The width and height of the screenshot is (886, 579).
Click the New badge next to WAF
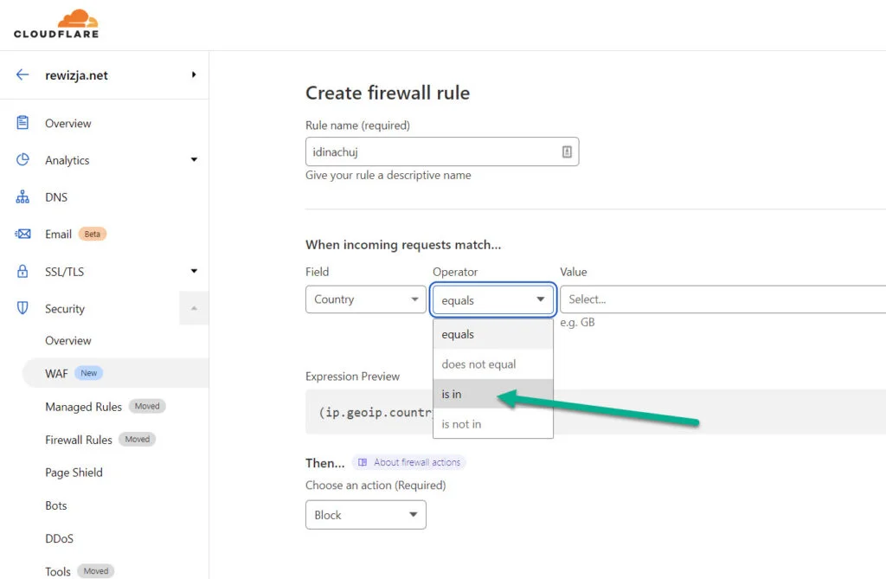click(x=89, y=373)
